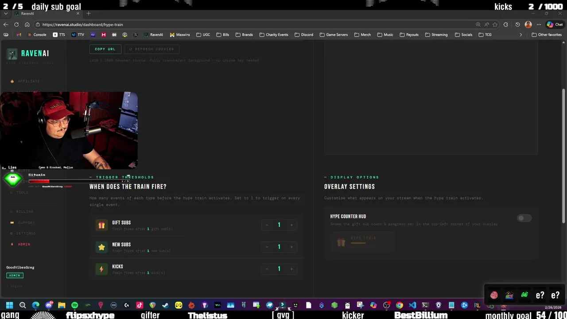
Task: Decrease the Gift Subs threshold
Action: (x=267, y=225)
